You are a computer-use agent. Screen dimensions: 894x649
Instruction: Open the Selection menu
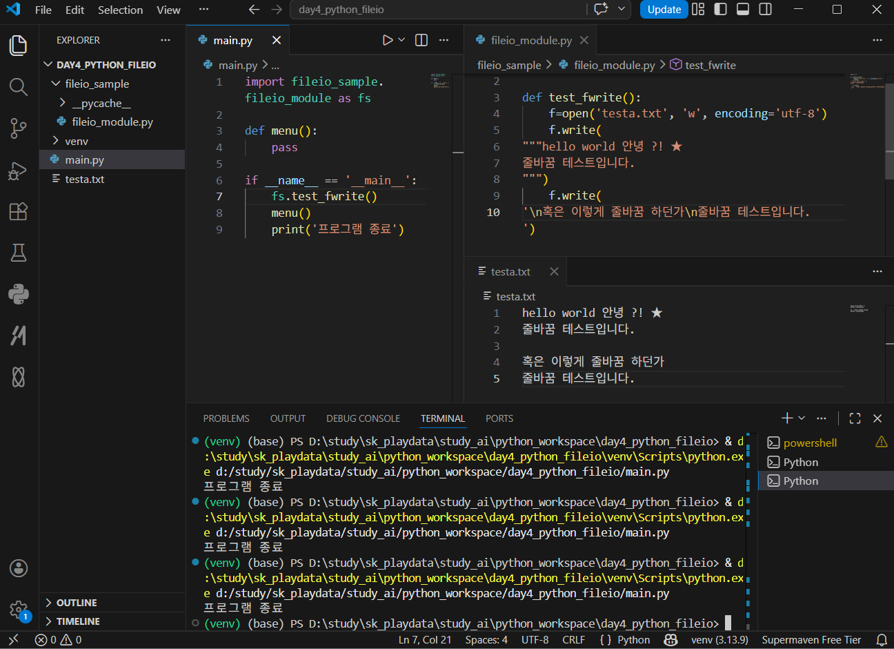tap(121, 10)
